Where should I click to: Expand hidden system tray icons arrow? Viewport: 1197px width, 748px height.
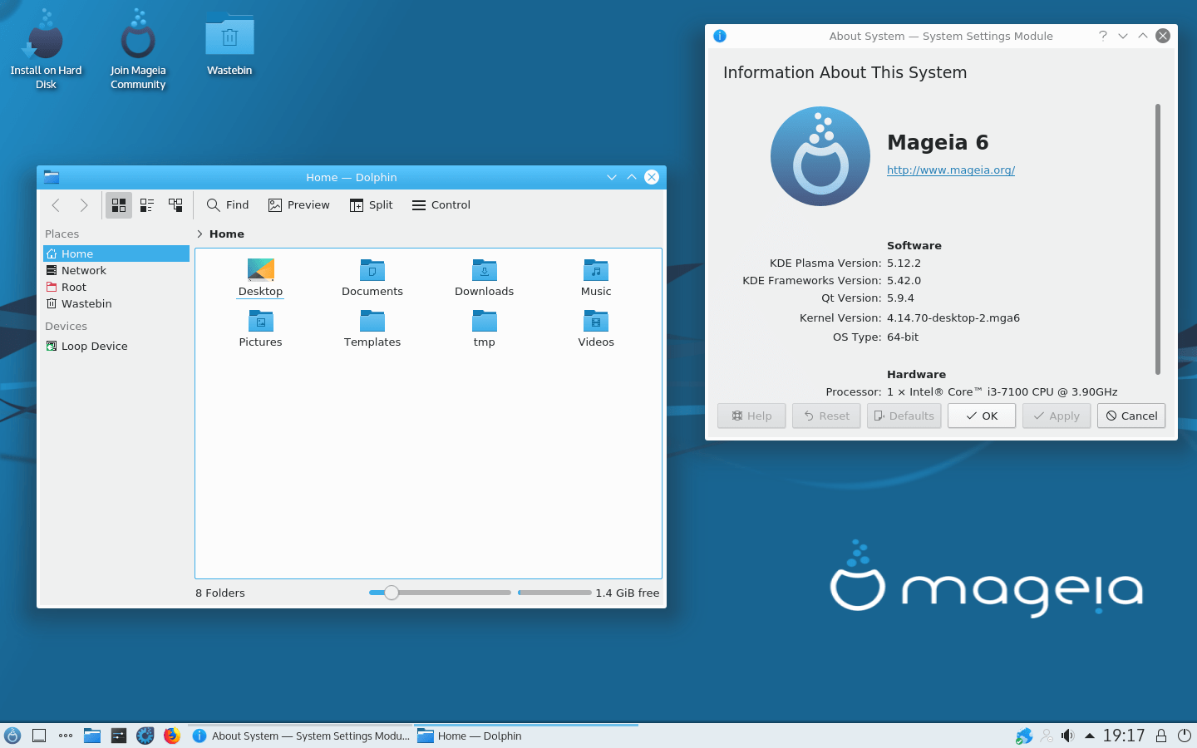click(1090, 736)
